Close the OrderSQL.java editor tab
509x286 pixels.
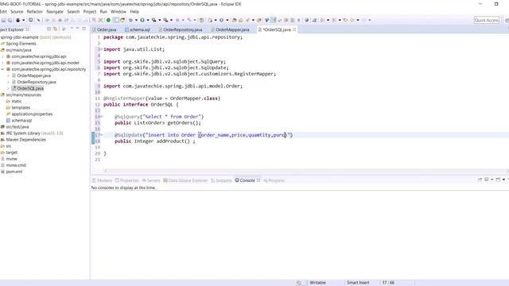294,29
